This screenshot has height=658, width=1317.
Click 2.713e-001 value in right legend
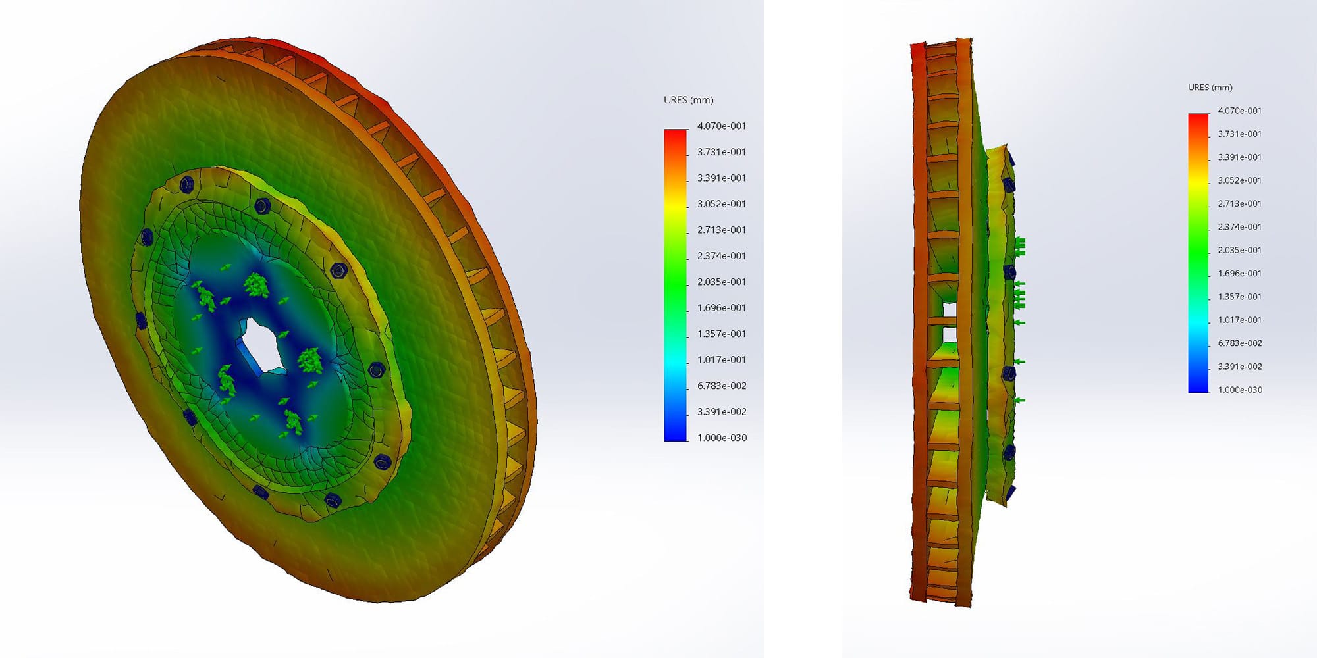pyautogui.click(x=1240, y=204)
